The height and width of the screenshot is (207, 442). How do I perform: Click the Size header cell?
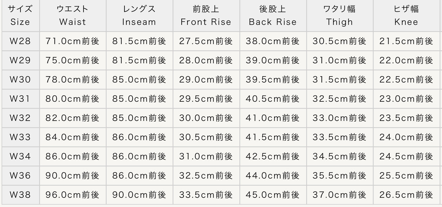tap(20, 16)
